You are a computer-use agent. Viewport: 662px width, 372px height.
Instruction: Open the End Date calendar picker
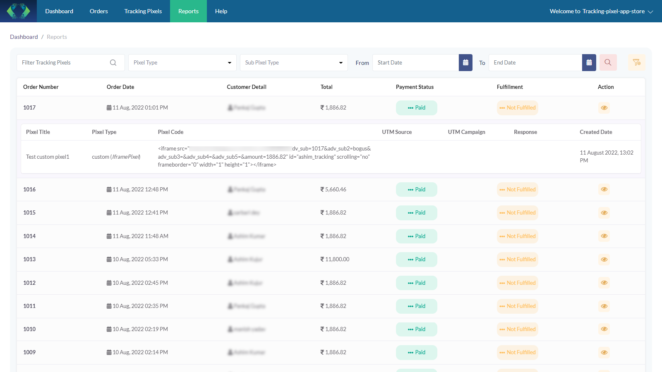point(589,63)
